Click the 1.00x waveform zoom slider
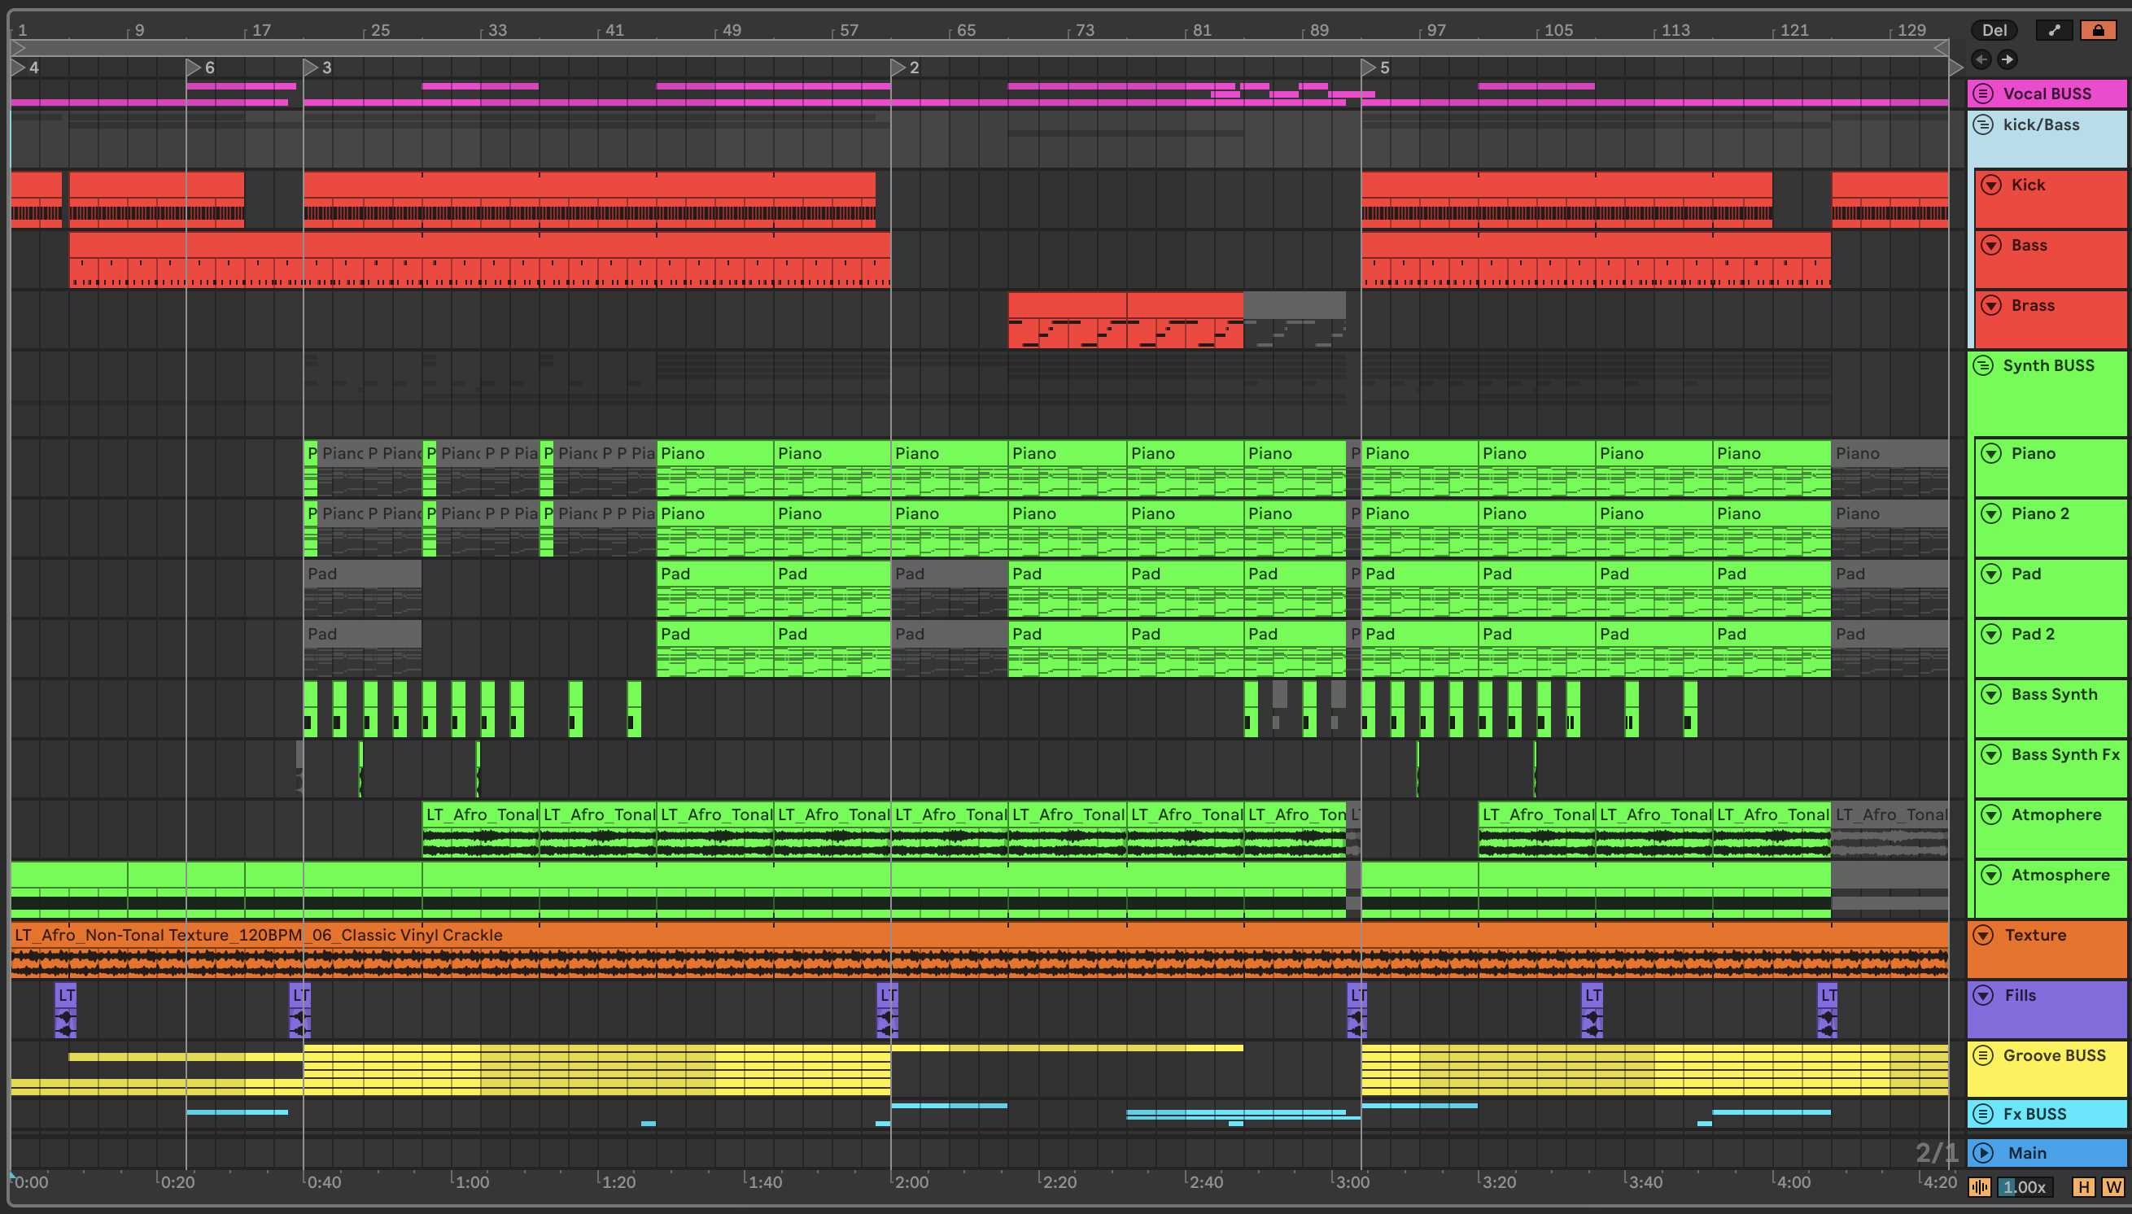 tap(2026, 1187)
